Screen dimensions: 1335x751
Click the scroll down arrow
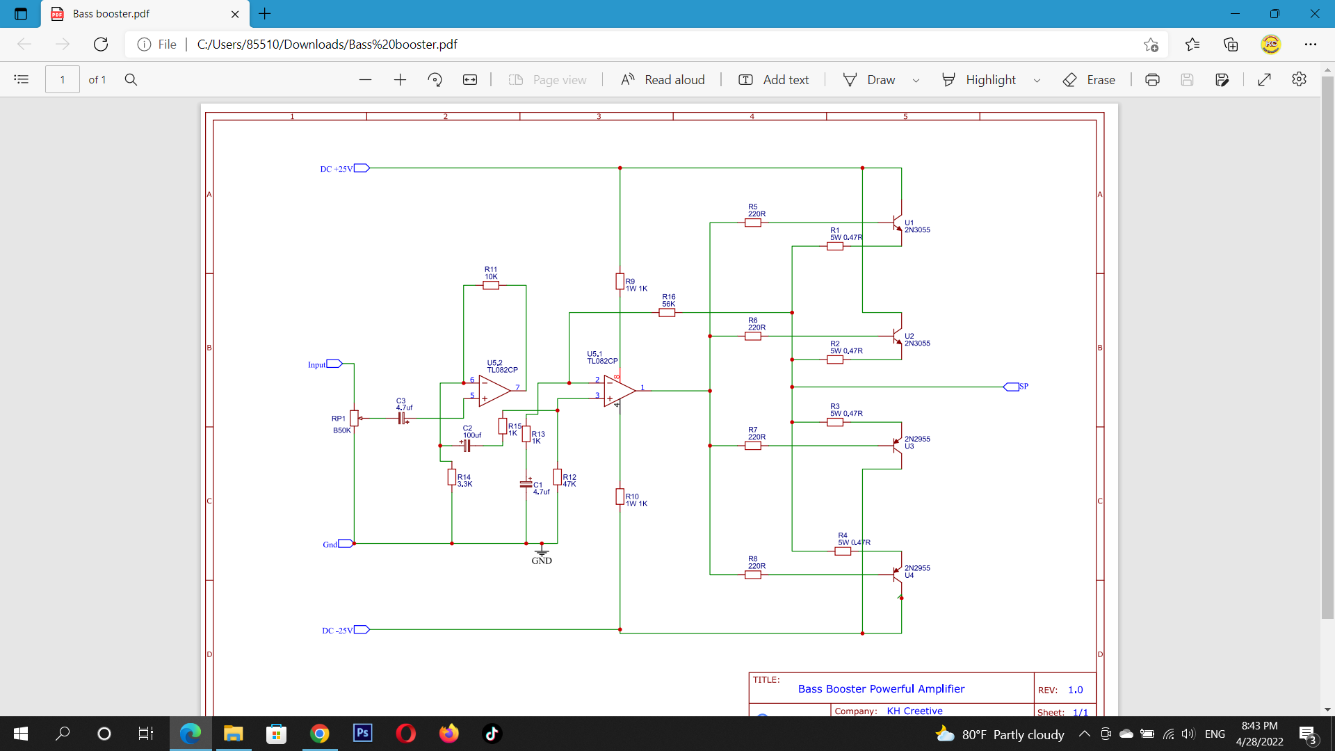[1327, 710]
